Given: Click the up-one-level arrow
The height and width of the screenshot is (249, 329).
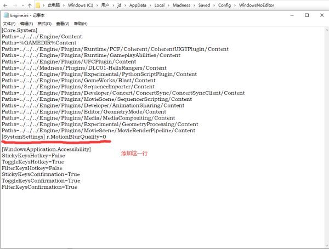Looking at the screenshot, I should [29, 5].
